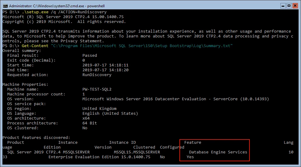Click the 'Passed' final result value
This screenshot has height=167, width=301.
tap(90, 56)
